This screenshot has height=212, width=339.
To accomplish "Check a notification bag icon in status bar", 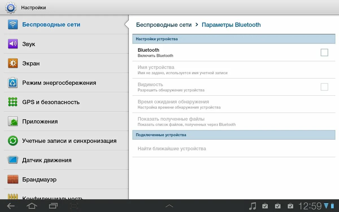I will click(x=265, y=206).
